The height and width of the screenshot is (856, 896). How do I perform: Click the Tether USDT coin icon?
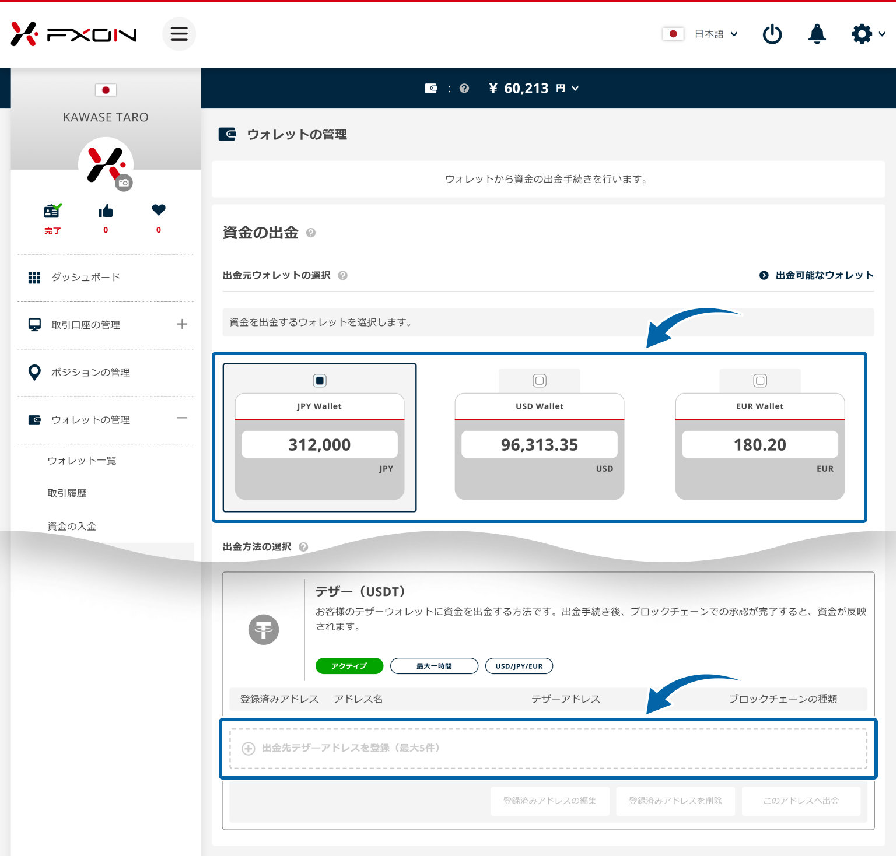click(x=264, y=630)
